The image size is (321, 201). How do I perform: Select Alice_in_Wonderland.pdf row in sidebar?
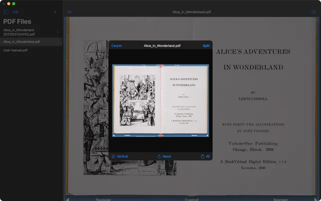pos(31,41)
